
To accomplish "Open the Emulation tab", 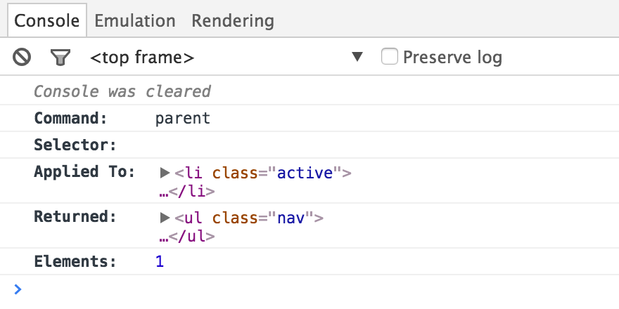I will 134,20.
